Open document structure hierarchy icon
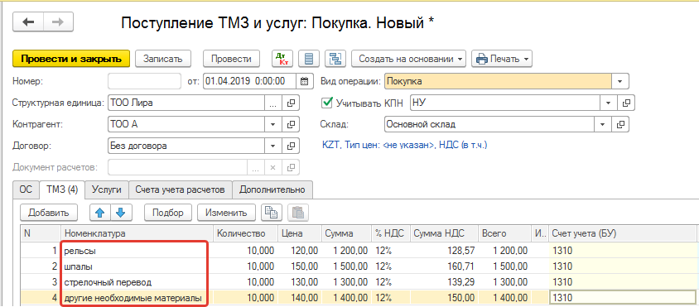The image size is (699, 307). coord(335,59)
